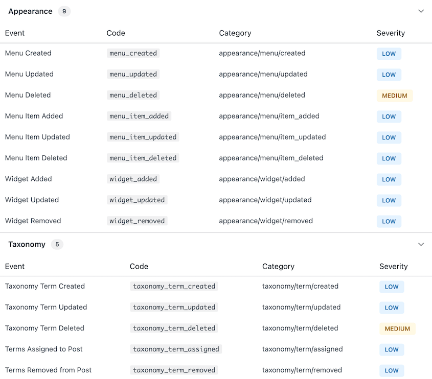The height and width of the screenshot is (379, 432).
Task: Click the Appearance count badge 9
Action: pyautogui.click(x=64, y=11)
